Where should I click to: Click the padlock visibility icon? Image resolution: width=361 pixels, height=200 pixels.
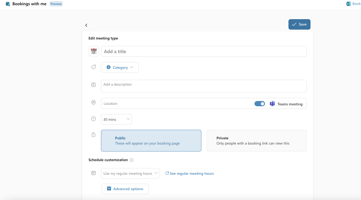[93, 134]
